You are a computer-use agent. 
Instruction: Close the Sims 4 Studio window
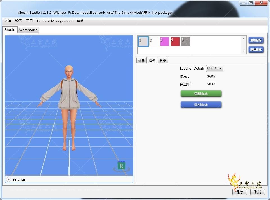[x=261, y=3]
